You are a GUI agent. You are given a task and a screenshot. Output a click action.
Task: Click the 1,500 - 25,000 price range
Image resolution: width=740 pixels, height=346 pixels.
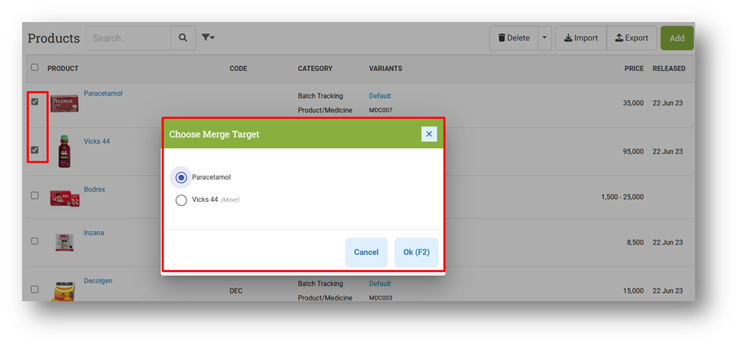[x=623, y=196]
